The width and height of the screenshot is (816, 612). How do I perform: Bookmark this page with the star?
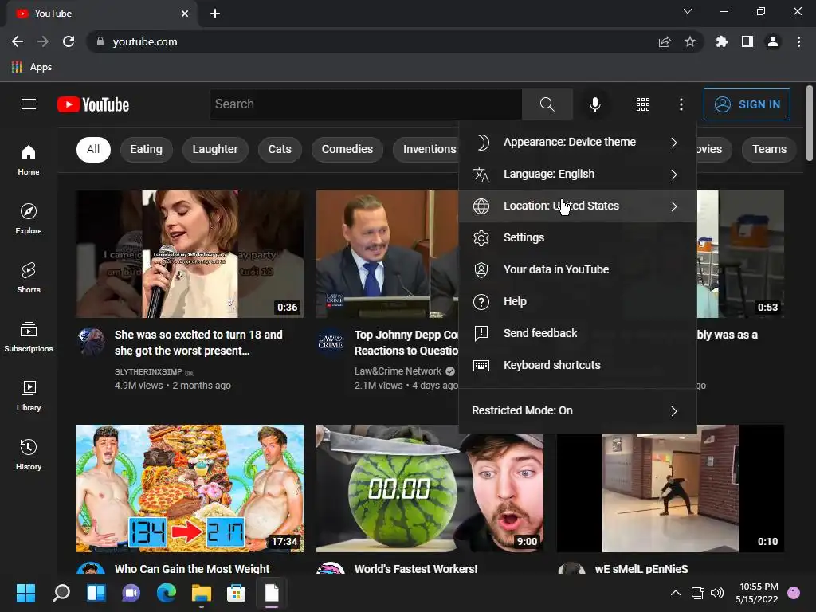(690, 41)
